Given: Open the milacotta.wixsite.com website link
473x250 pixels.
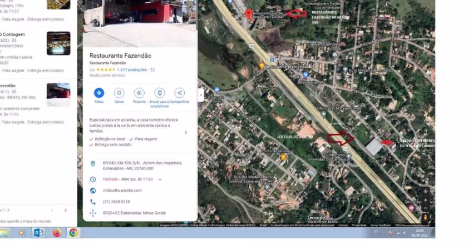Looking at the screenshot, I should [122, 191].
